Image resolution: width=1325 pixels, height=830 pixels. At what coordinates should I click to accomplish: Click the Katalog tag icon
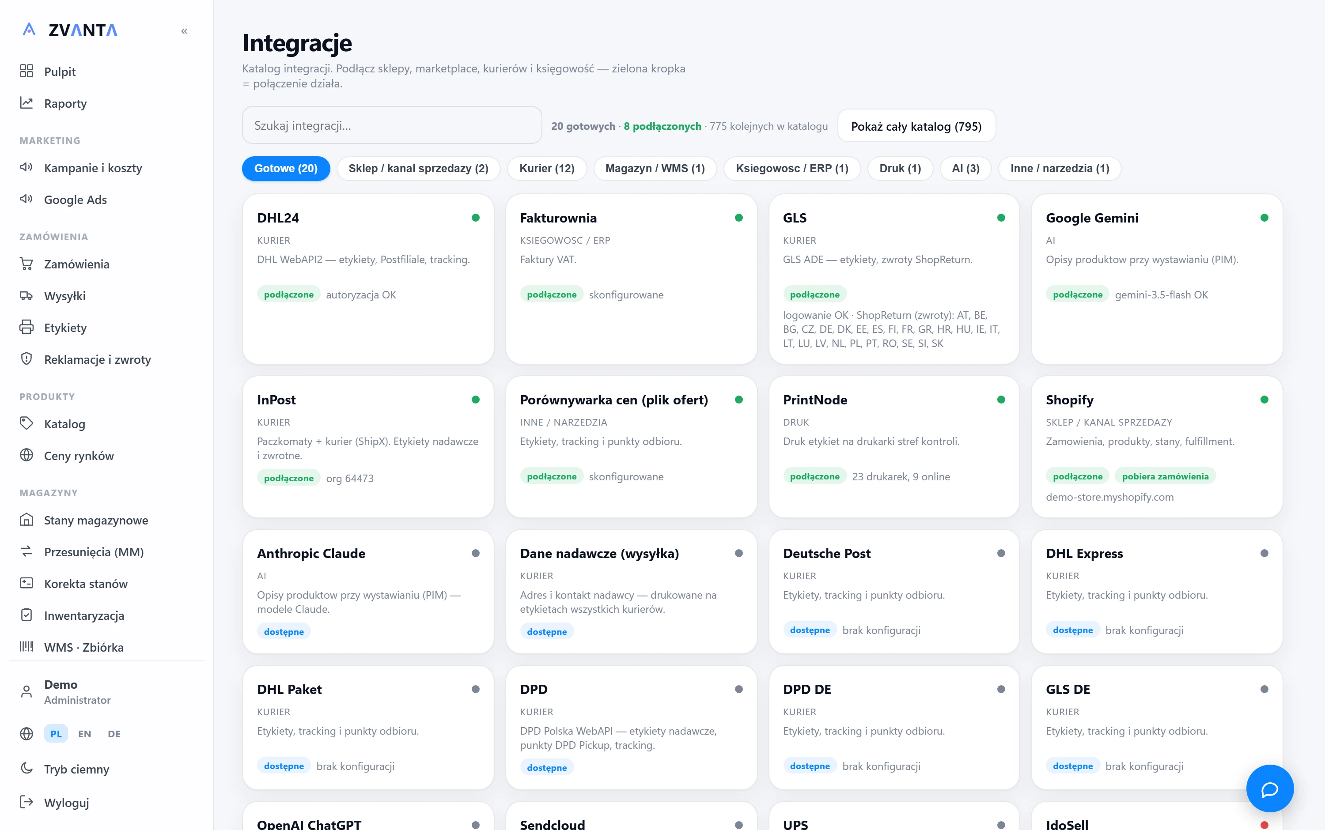pyautogui.click(x=26, y=423)
